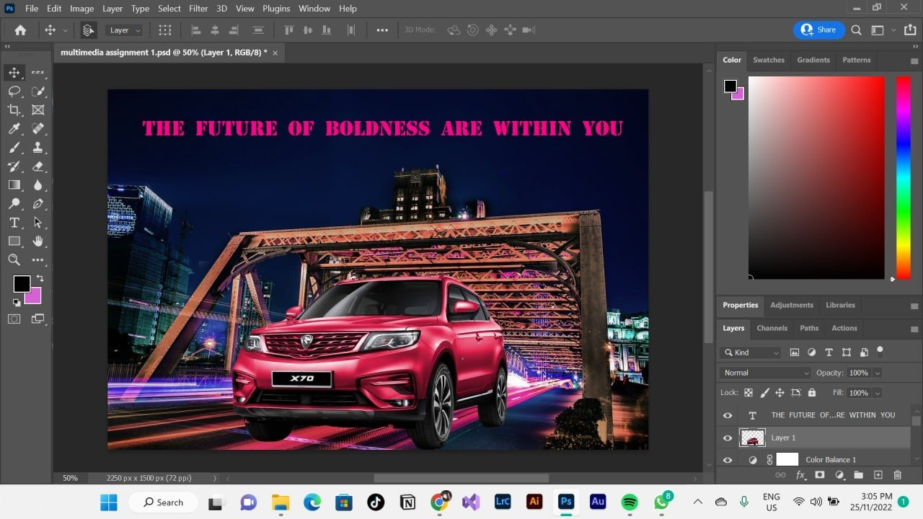Viewport: 923px width, 519px height.
Task: Select the Zoom tool in toolbar
Action: point(14,260)
